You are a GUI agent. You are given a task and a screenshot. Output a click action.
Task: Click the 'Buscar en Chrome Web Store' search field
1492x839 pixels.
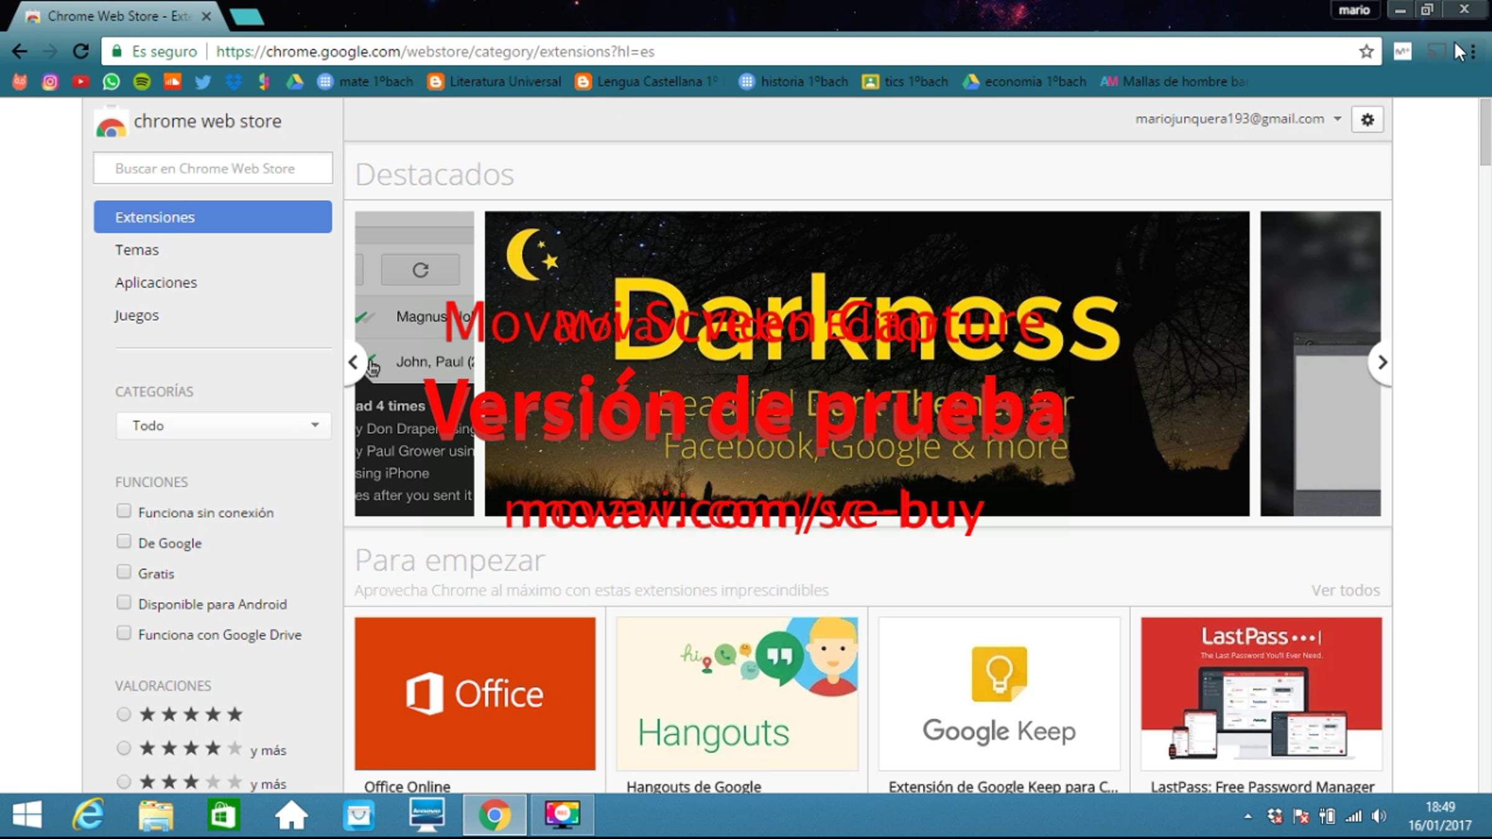click(213, 168)
